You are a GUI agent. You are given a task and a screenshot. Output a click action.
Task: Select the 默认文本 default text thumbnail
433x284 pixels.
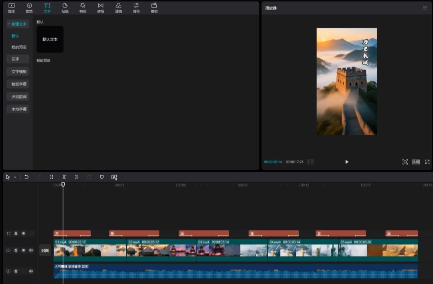pyautogui.click(x=50, y=39)
